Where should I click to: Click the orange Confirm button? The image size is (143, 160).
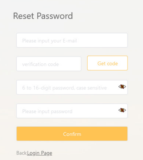(72, 134)
